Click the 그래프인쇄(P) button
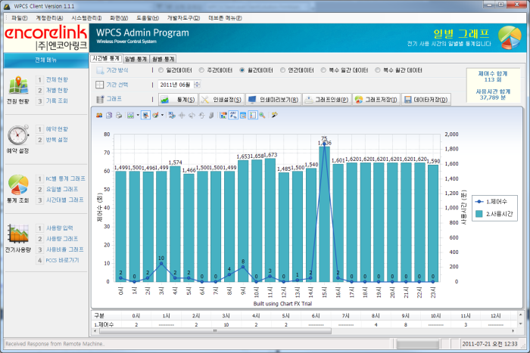 (x=327, y=100)
